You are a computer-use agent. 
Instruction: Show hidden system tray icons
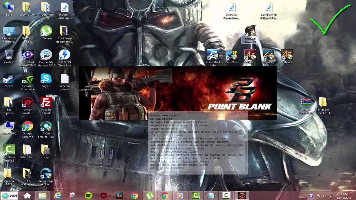[x=305, y=196]
